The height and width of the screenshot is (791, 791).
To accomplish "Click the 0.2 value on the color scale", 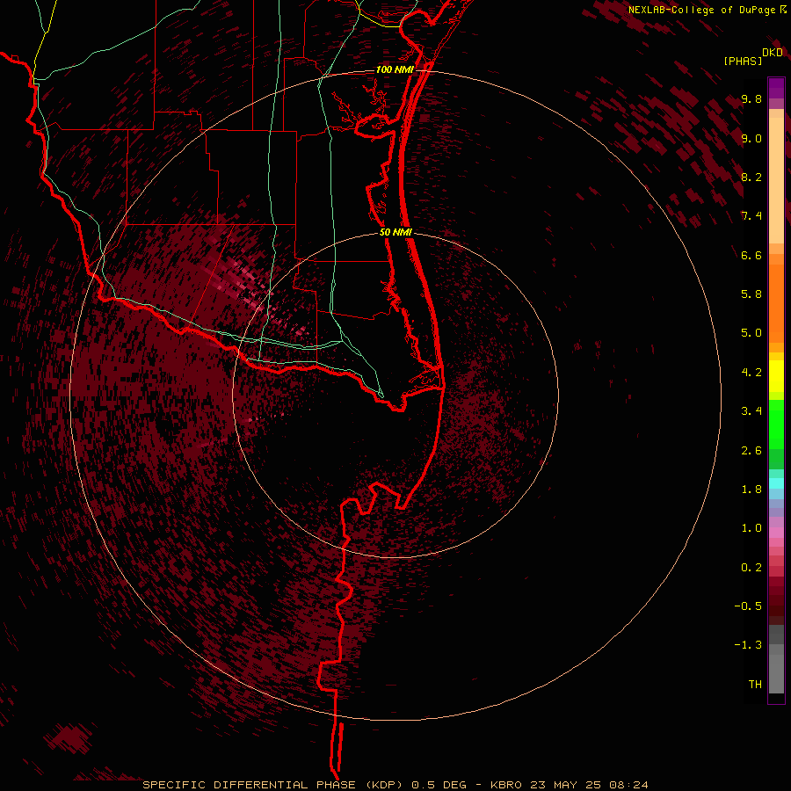I will coord(751,568).
